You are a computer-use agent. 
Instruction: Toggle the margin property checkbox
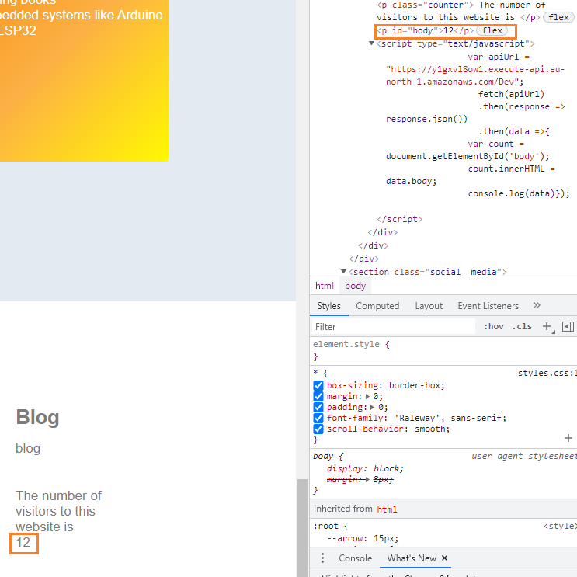pos(318,396)
